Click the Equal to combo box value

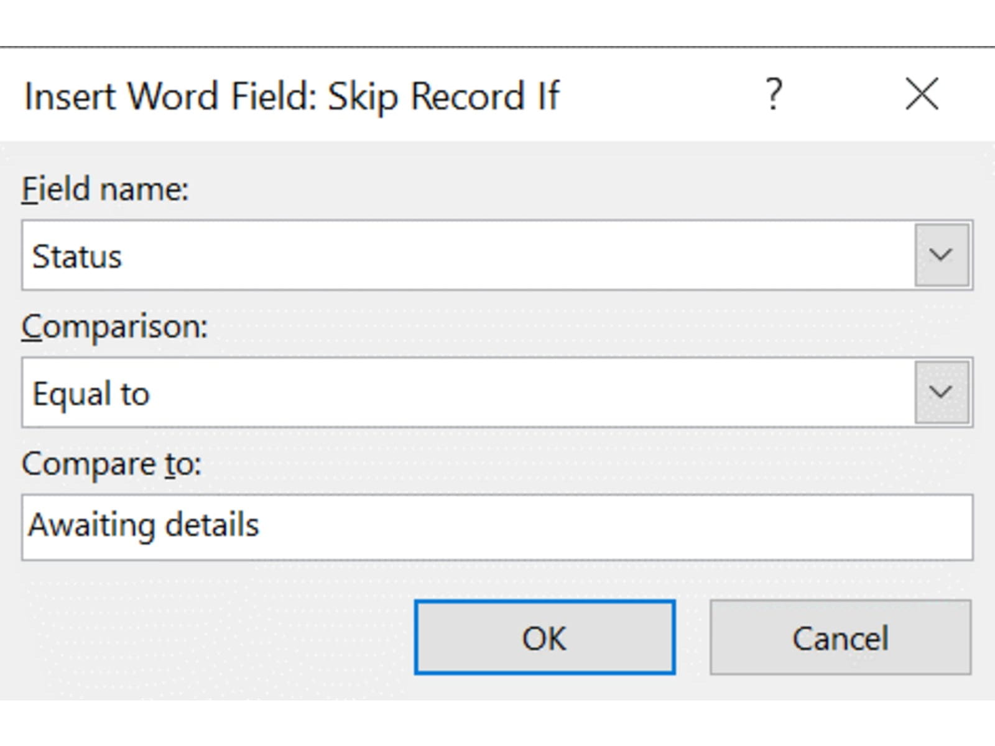pyautogui.click(x=91, y=394)
